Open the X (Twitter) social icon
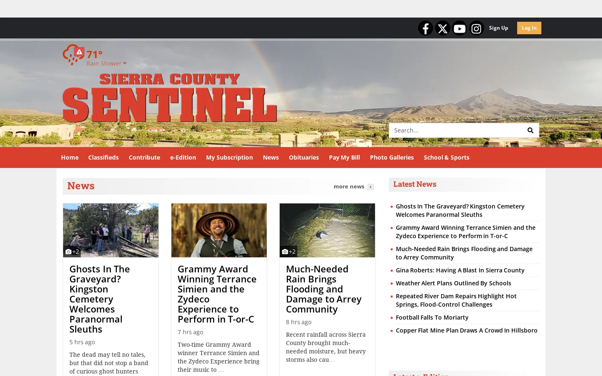 click(443, 28)
